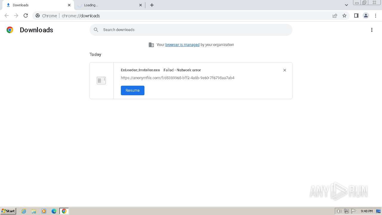This screenshot has height=215, width=382.
Task: Click the network tray icon
Action: point(346,211)
